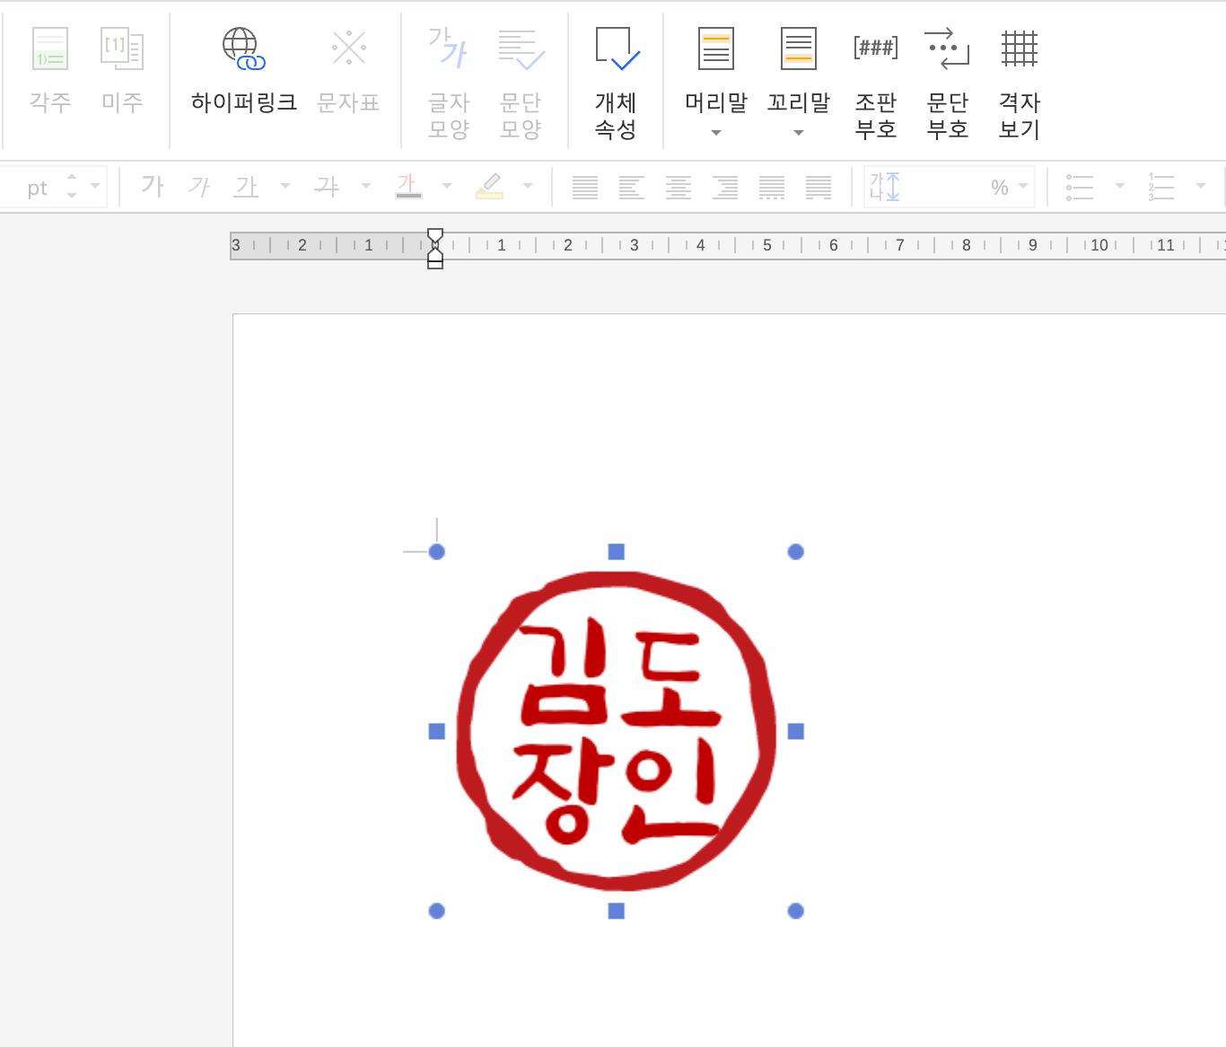Open the bulleted list dropdown
Viewport: 1226px width, 1047px height.
click(x=1118, y=186)
